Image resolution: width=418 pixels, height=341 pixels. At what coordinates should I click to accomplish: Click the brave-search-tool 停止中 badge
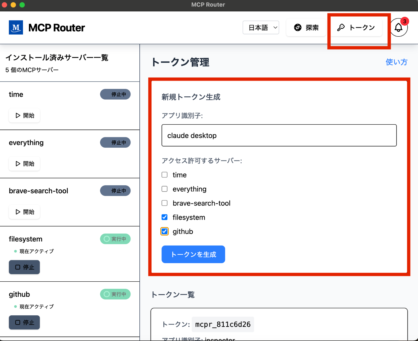coord(115,191)
